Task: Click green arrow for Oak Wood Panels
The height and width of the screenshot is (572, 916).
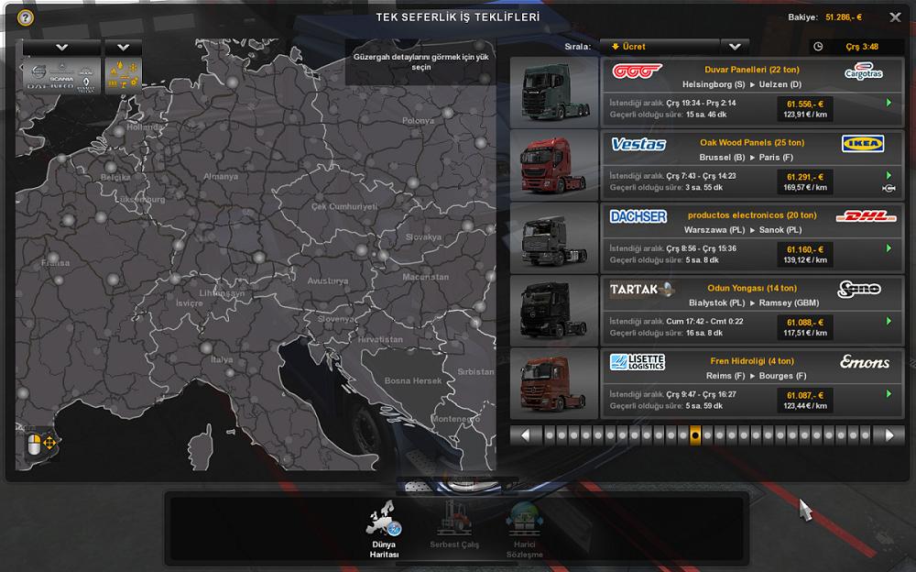Action: pyautogui.click(x=889, y=175)
